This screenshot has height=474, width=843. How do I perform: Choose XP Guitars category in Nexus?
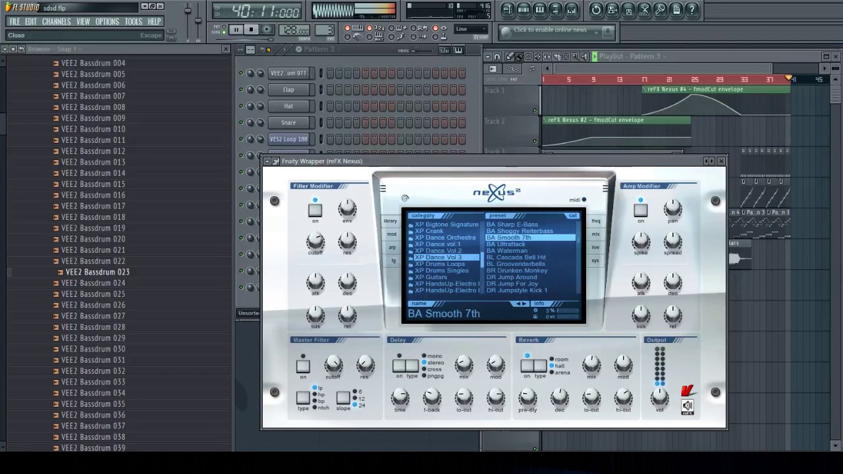point(432,277)
